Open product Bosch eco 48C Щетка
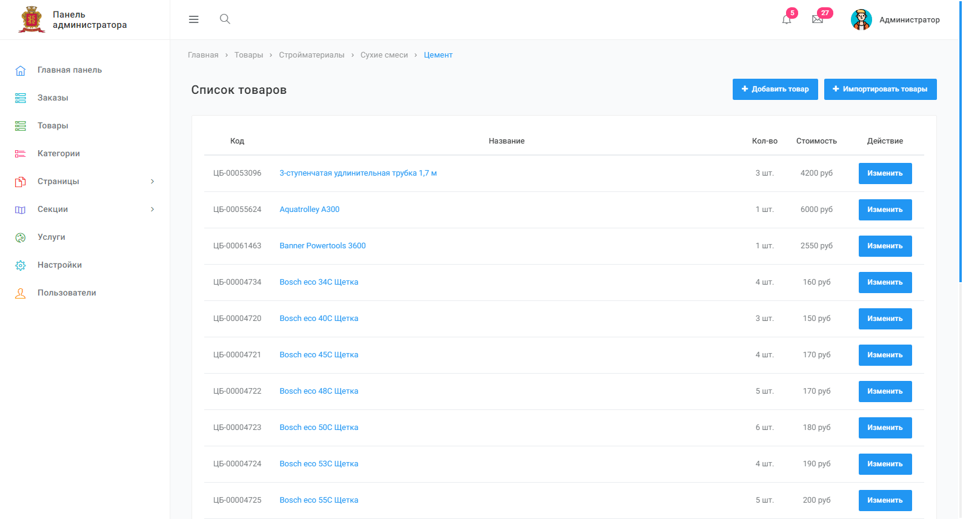The width and height of the screenshot is (963, 519). [x=319, y=391]
